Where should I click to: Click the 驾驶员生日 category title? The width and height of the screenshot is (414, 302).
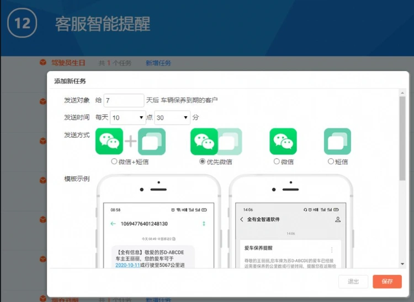pyautogui.click(x=68, y=63)
